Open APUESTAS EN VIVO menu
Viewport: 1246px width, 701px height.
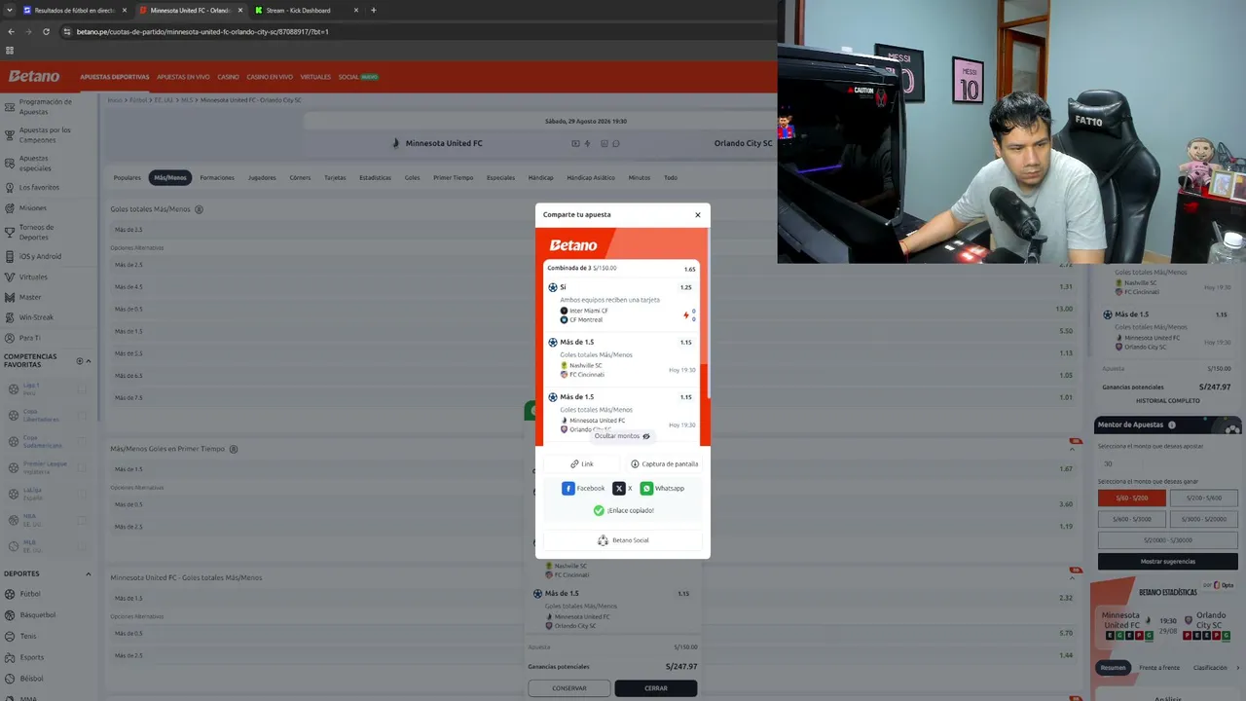(183, 77)
